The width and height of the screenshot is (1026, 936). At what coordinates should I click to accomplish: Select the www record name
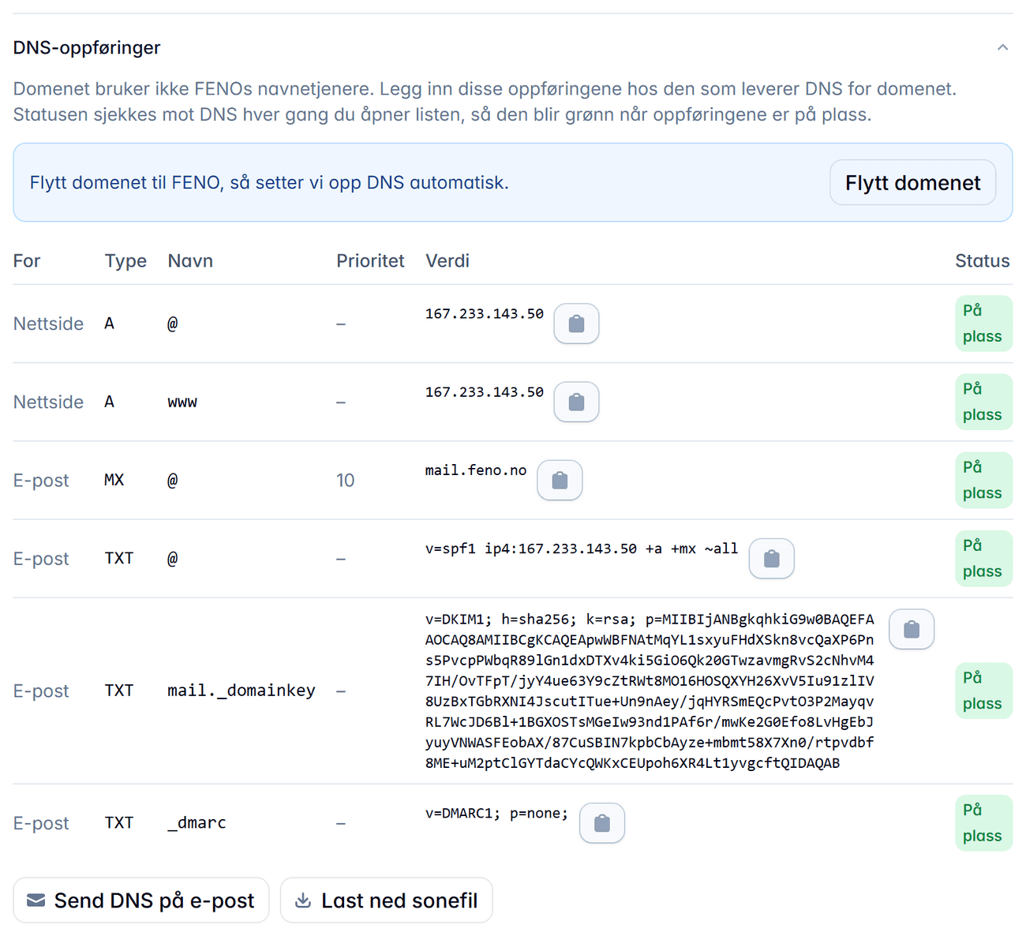click(x=182, y=402)
